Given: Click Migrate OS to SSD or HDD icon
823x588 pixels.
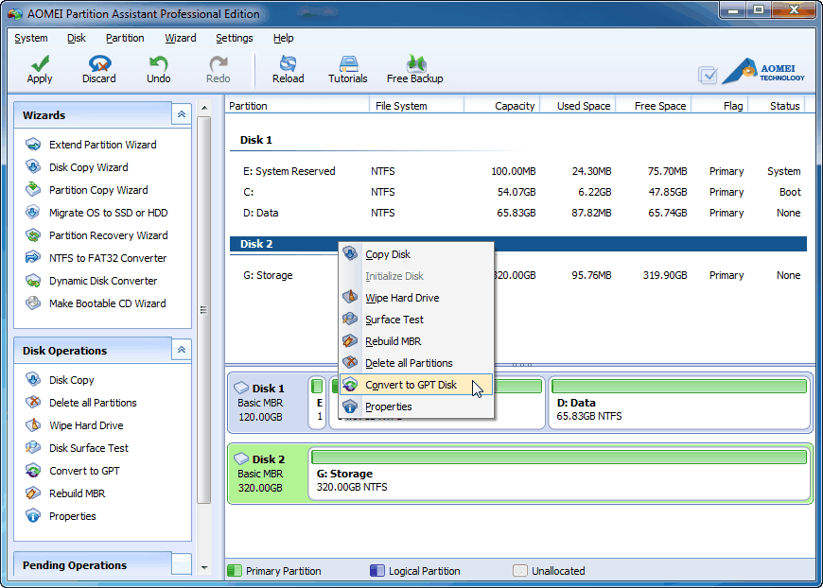Looking at the screenshot, I should (x=33, y=213).
